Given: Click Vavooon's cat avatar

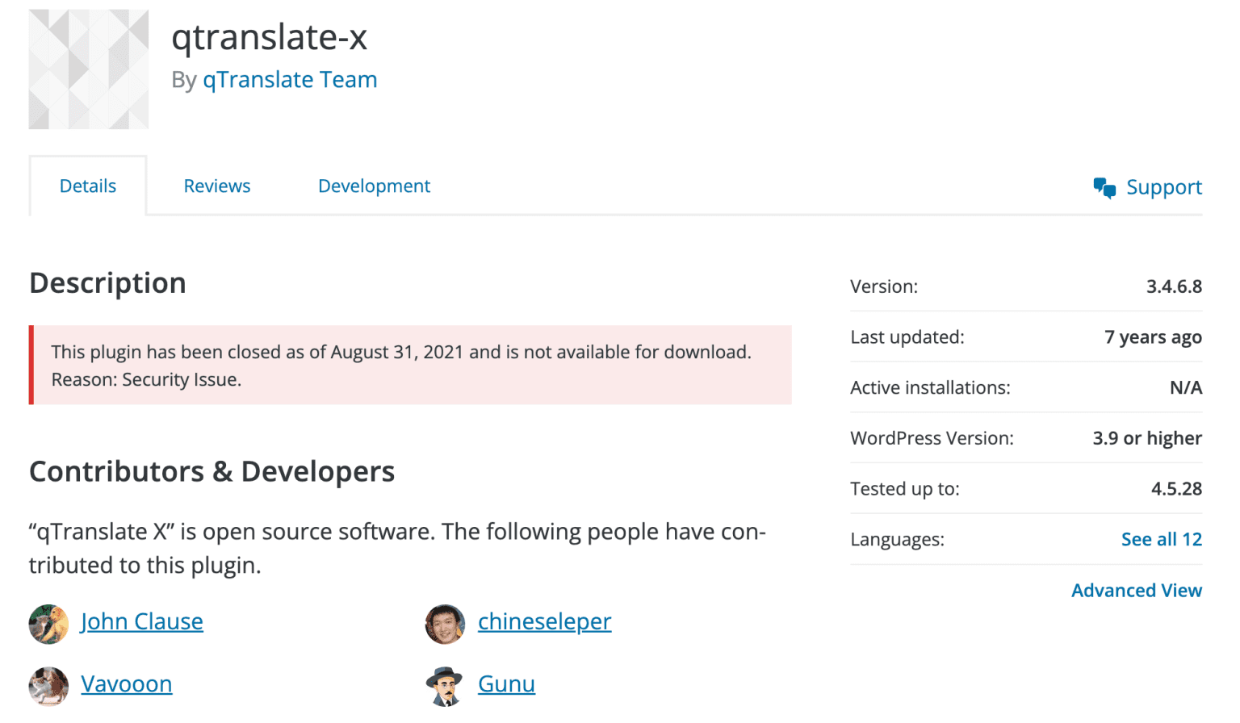Looking at the screenshot, I should (48, 685).
